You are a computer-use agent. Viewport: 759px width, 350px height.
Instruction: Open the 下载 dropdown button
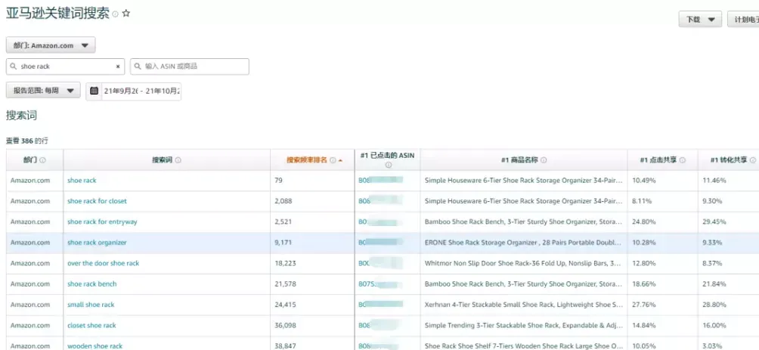[x=700, y=20]
